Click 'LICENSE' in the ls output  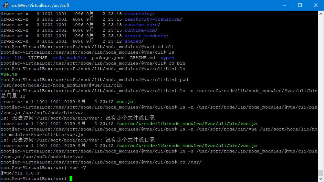coord(38,58)
